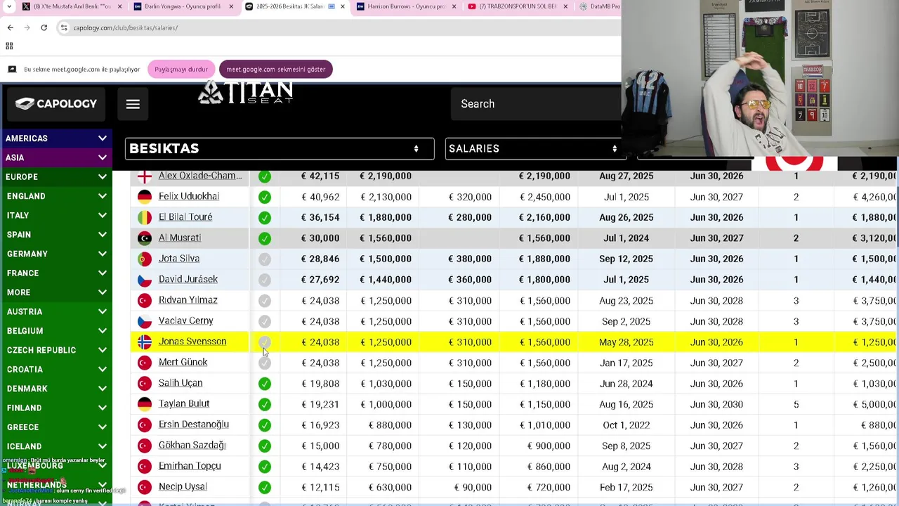The image size is (899, 506).
Task: Click Turkey flag beside Ersin Destanoğlu
Action: (145, 424)
